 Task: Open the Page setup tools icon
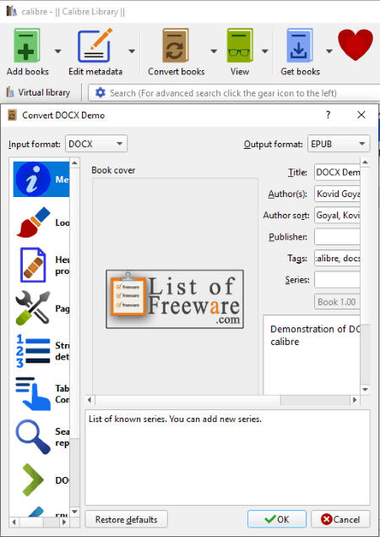coord(33,308)
